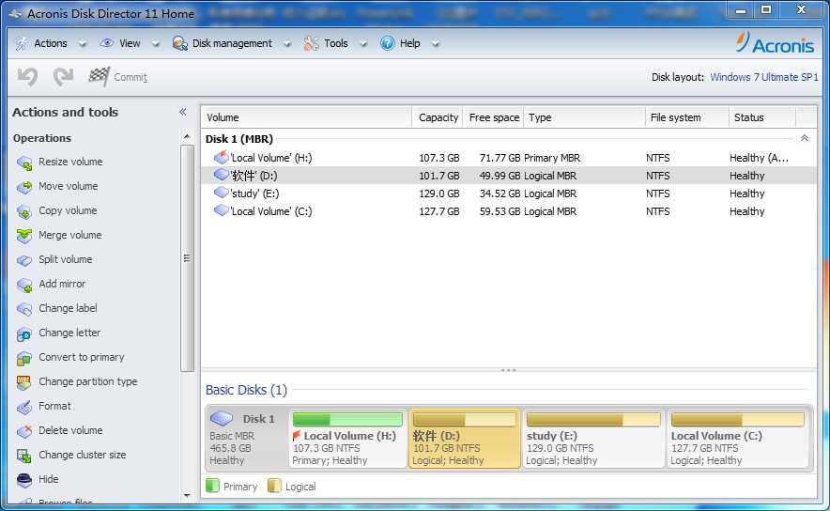Open the Actions menu
The width and height of the screenshot is (830, 511).
(51, 43)
